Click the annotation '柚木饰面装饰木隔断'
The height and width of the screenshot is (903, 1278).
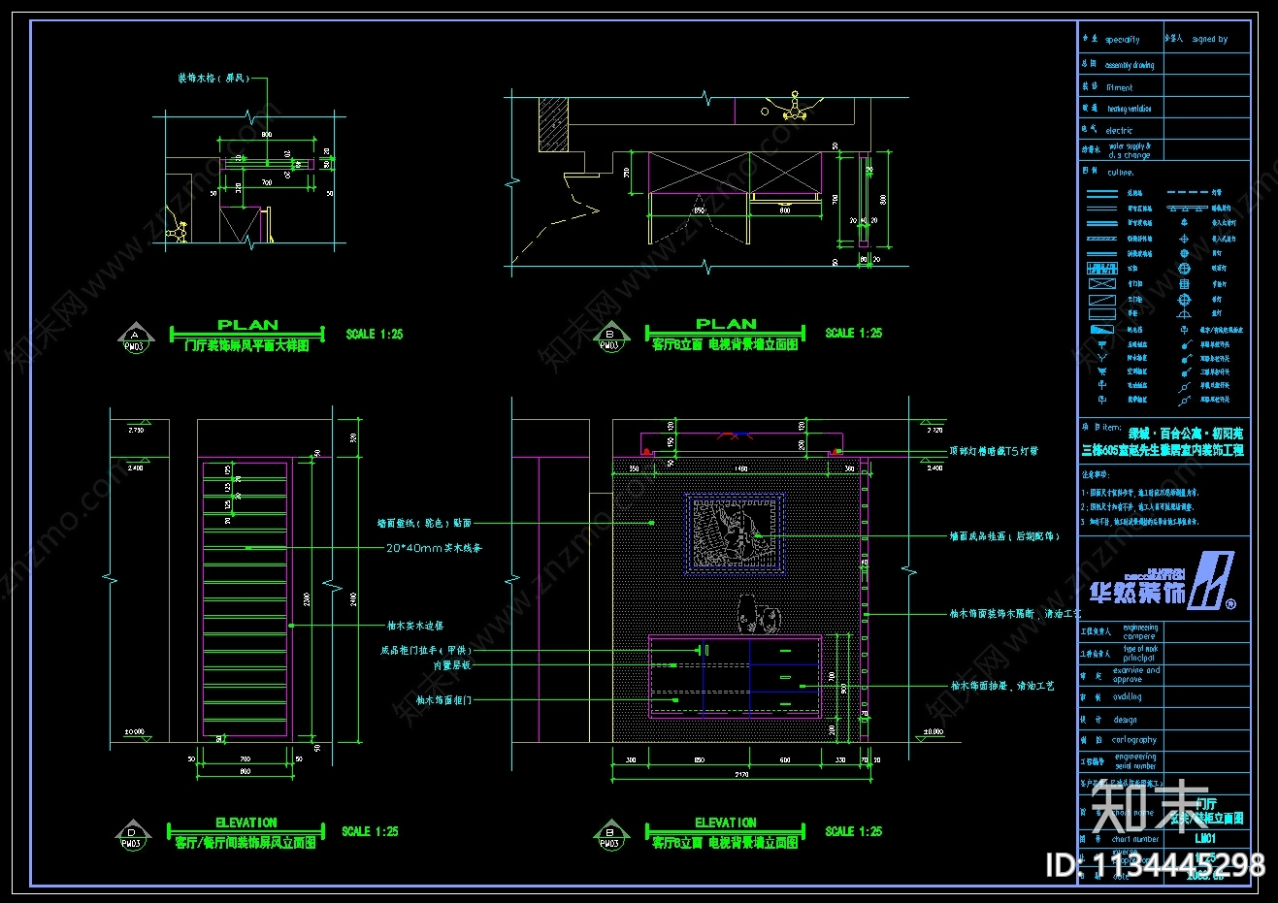992,614
